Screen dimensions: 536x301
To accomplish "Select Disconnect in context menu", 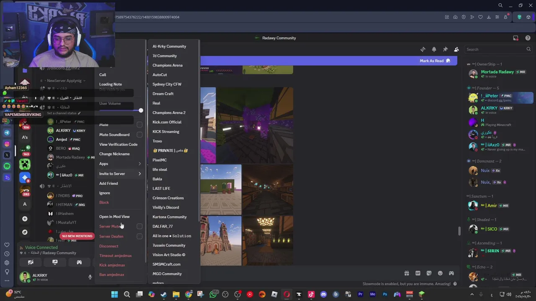I will pos(109,246).
